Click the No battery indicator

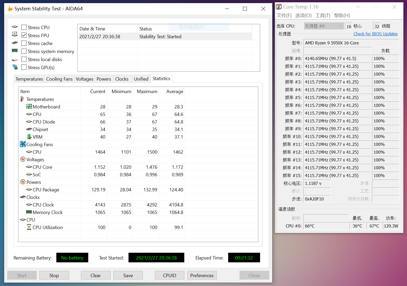[72, 258]
